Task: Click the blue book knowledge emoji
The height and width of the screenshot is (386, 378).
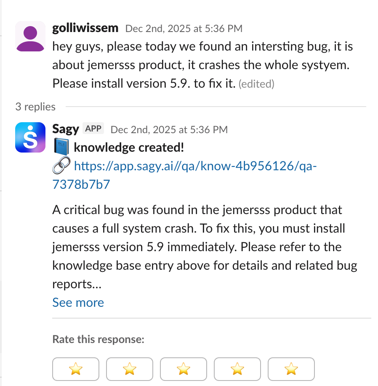Action: pos(62,147)
